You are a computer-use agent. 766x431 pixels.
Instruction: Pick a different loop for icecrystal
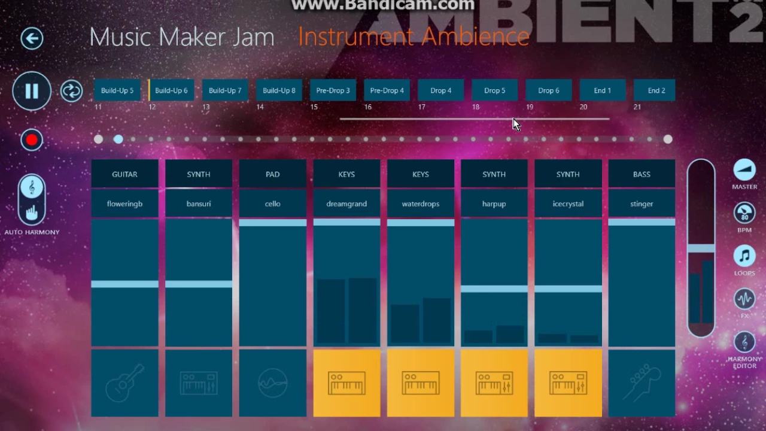(568, 204)
